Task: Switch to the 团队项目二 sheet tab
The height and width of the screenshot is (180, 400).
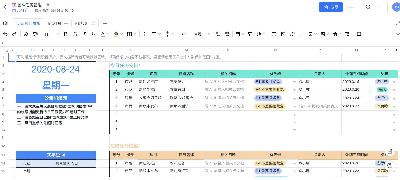Action: [85, 23]
